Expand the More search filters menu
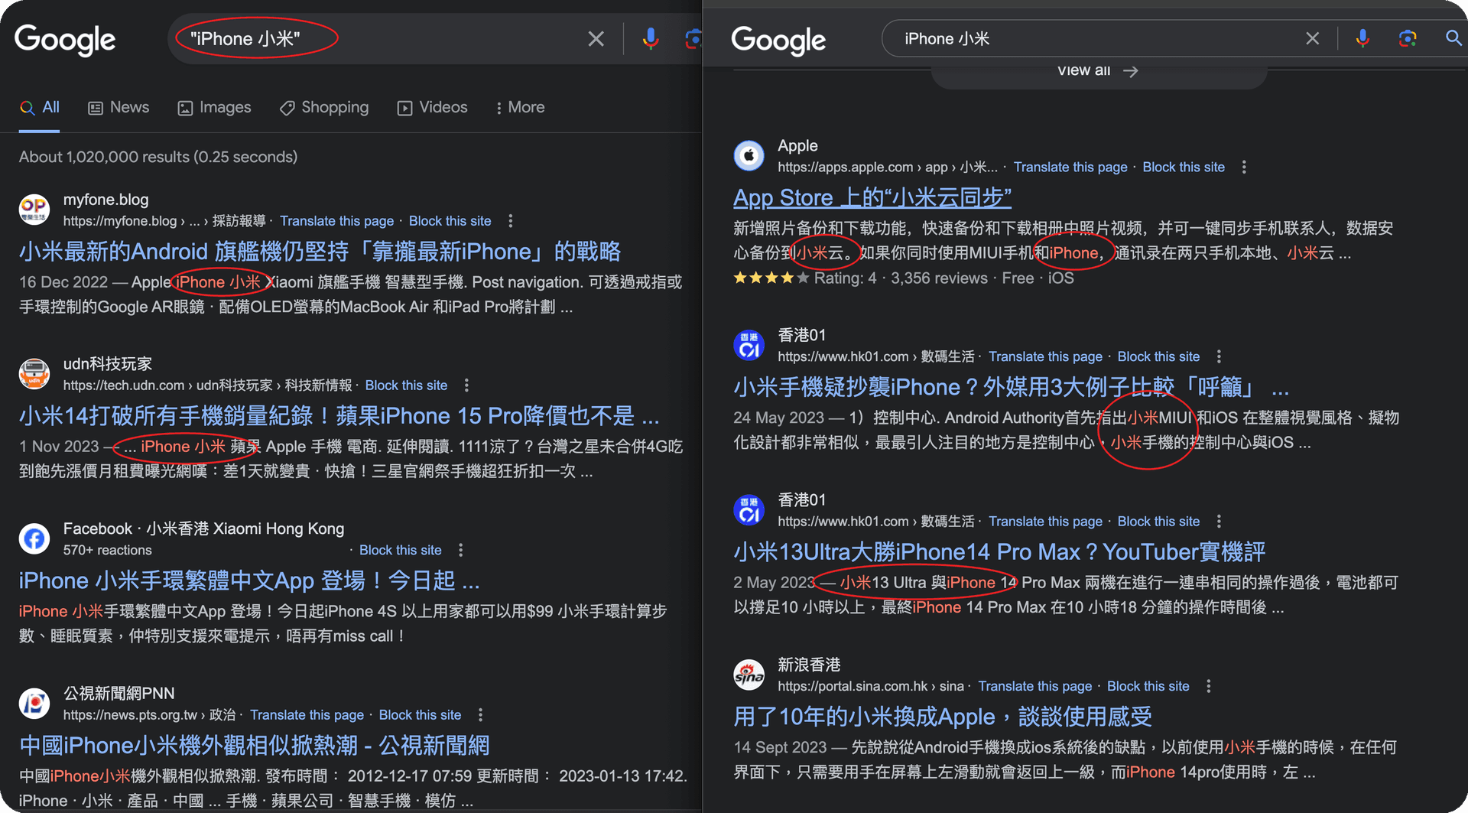The height and width of the screenshot is (813, 1468). point(520,108)
